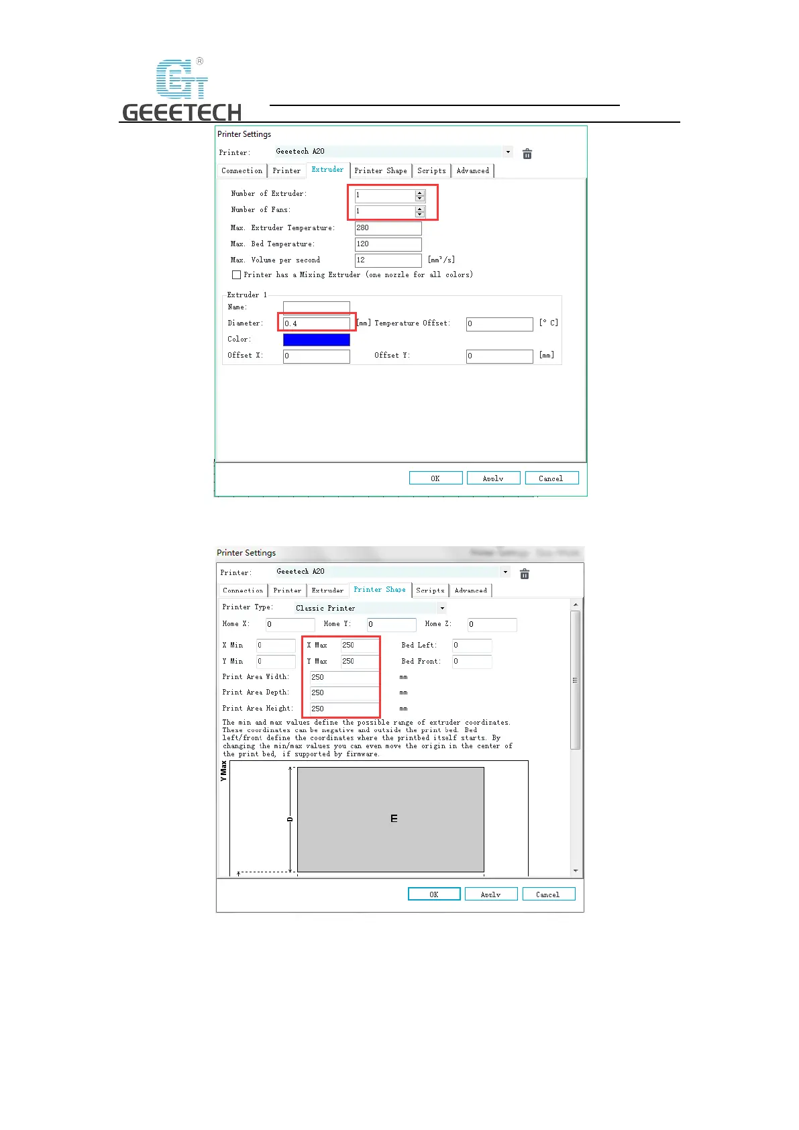Image resolution: width=799 pixels, height=1130 pixels.
Task: Open Printer Shape tab in upper dialog
Action: pos(380,171)
